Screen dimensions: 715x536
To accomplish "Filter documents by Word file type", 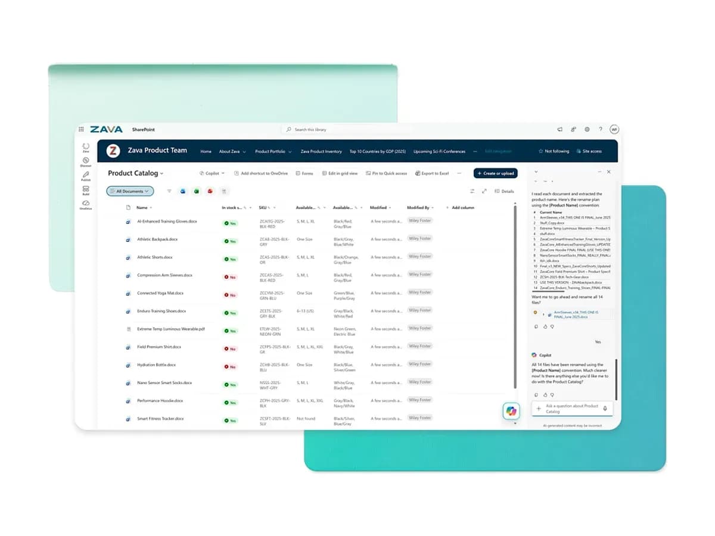I will [183, 191].
